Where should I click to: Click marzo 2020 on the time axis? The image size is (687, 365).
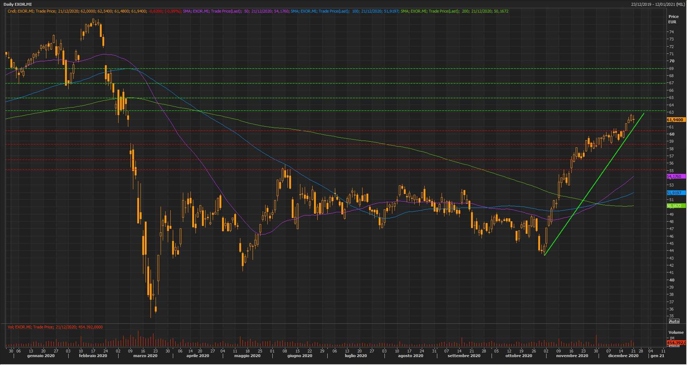(145, 356)
